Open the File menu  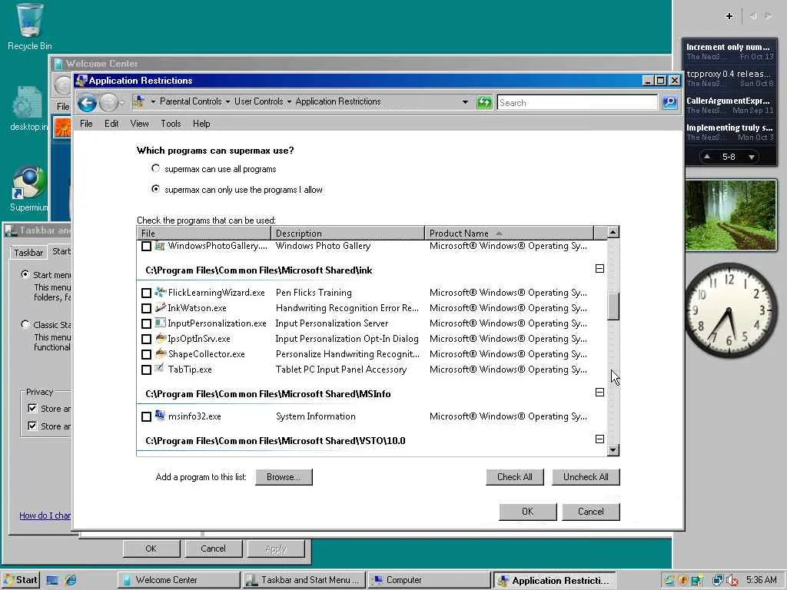coord(86,124)
